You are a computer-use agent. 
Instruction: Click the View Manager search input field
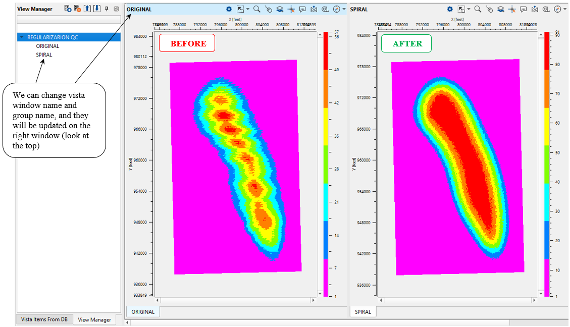coord(69,20)
